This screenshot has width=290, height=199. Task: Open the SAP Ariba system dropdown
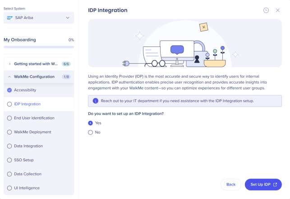point(39,18)
